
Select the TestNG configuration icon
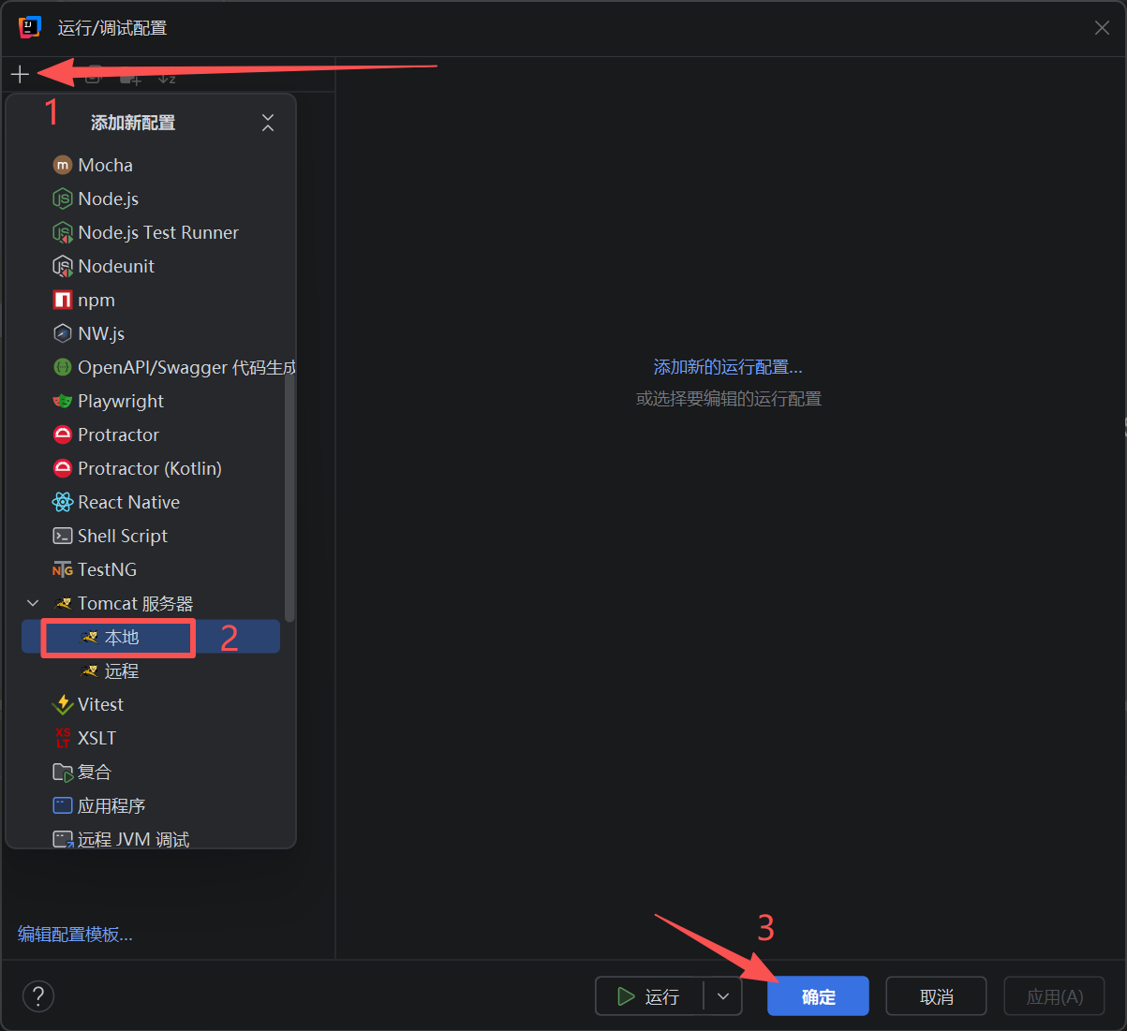point(63,569)
